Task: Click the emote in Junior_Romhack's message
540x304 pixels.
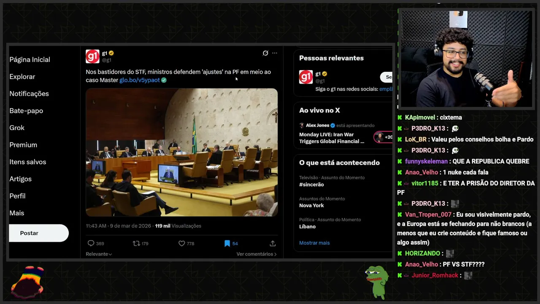Action: pyautogui.click(x=468, y=275)
